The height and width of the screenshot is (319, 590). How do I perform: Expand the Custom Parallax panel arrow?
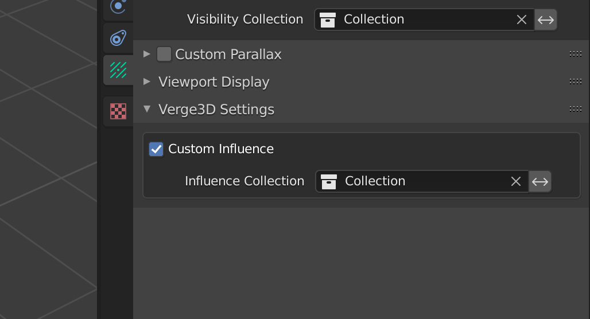[x=147, y=54]
